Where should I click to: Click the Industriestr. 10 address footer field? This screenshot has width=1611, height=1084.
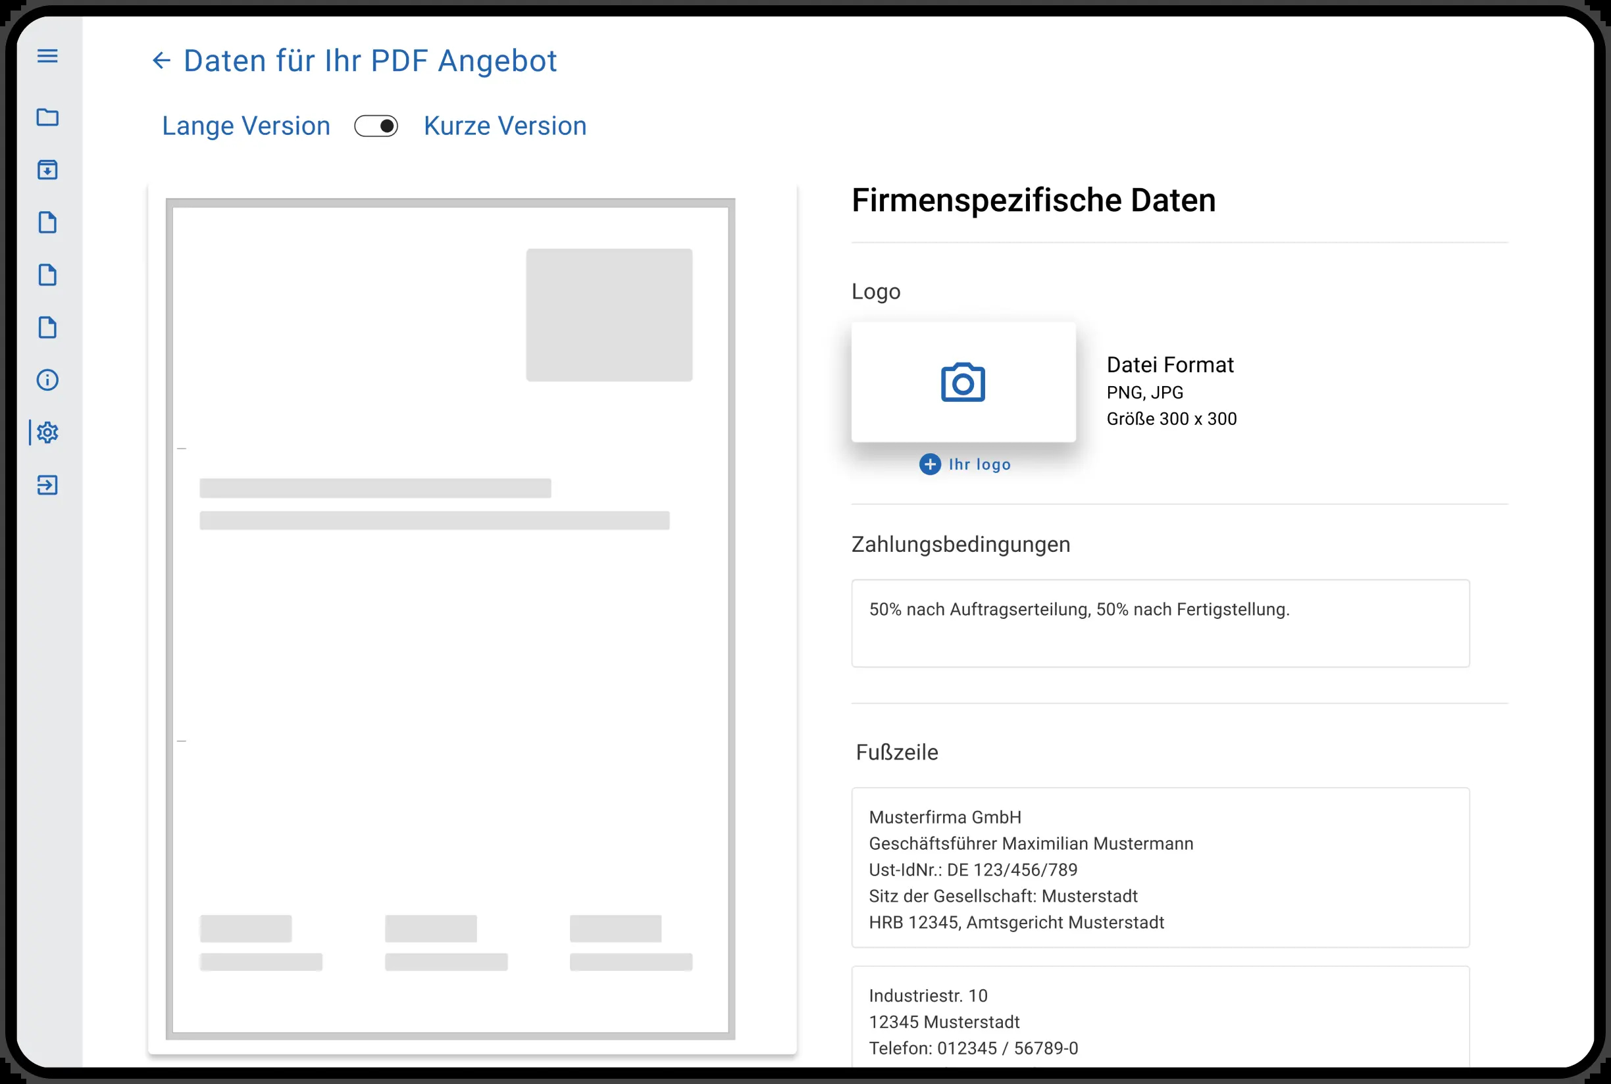coord(1160,1018)
